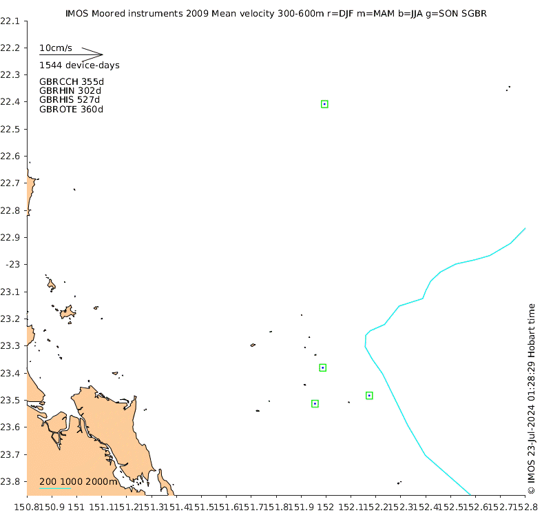
Task: Click the southernmost green mooring marker below 23.5
Action: (315, 403)
